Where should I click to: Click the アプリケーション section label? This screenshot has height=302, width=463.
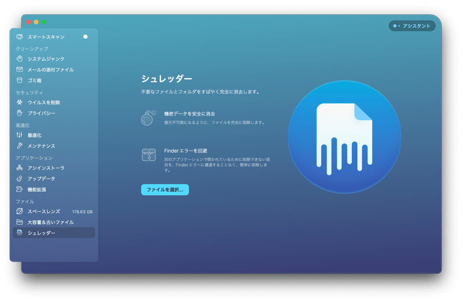[x=34, y=158]
